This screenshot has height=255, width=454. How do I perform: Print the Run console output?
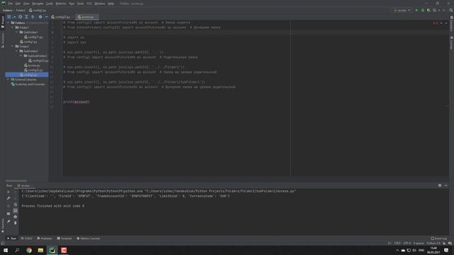[16, 217]
